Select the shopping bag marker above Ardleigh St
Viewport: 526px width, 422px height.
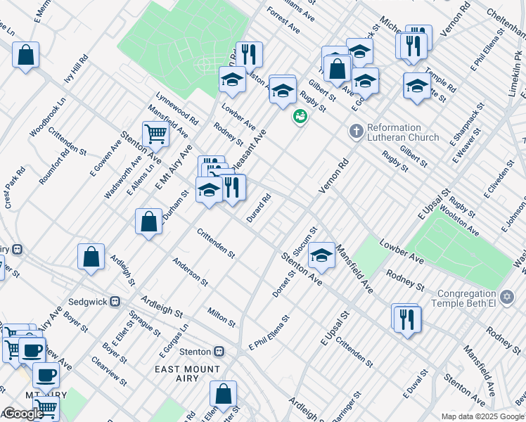pos(91,257)
